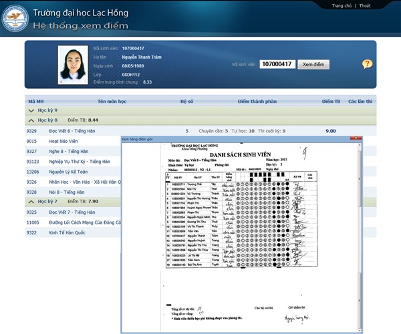Select the Nói 8 - Tiếng Hàn course

(x=67, y=192)
